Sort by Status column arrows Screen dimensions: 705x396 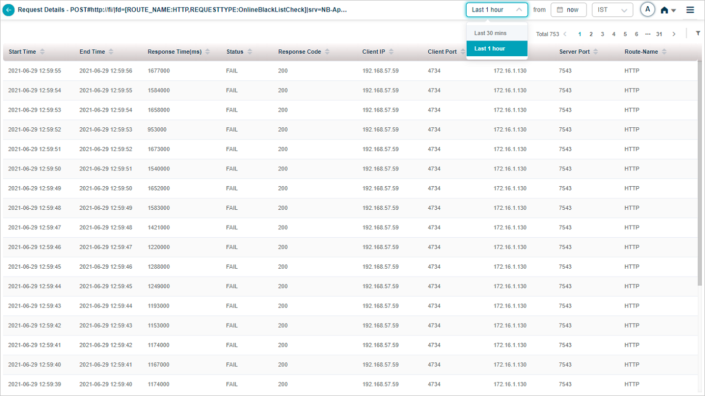(x=250, y=52)
